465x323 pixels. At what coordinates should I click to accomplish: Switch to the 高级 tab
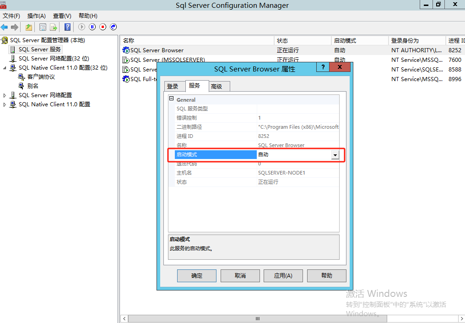coord(219,87)
